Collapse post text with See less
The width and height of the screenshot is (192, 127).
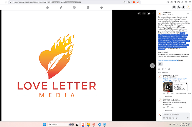pyautogui.click(x=181, y=60)
